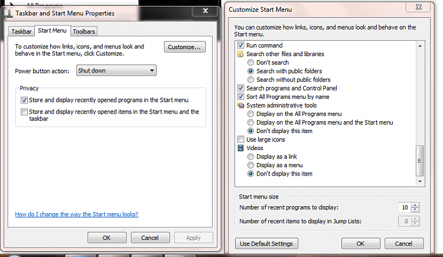This screenshot has width=443, height=257.
Task: Select Don't search radio option
Action: click(x=250, y=63)
